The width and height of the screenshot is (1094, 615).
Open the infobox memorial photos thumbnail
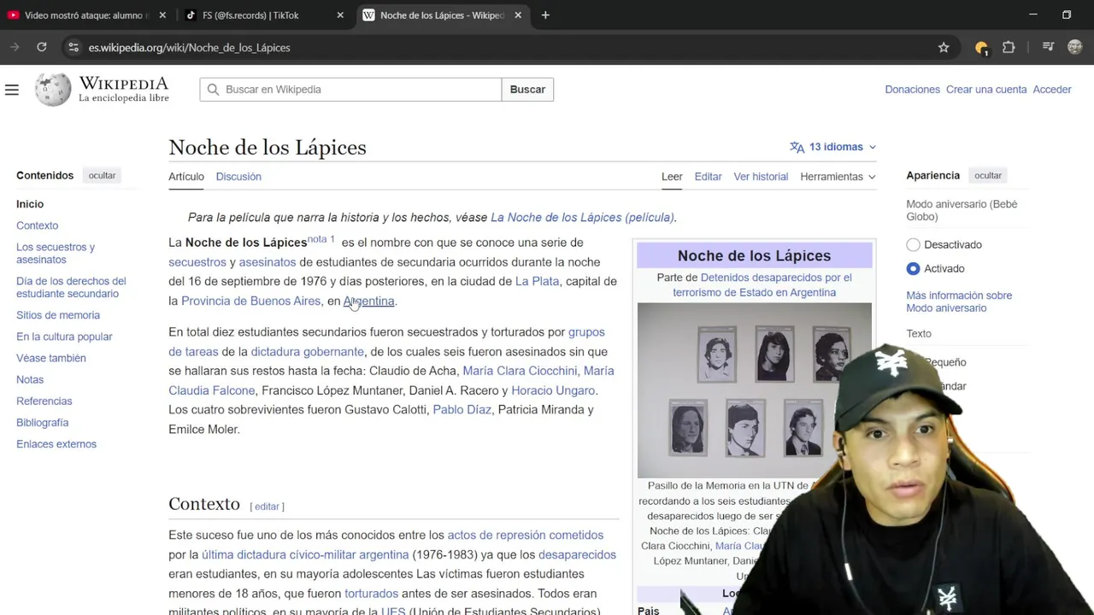click(x=754, y=390)
